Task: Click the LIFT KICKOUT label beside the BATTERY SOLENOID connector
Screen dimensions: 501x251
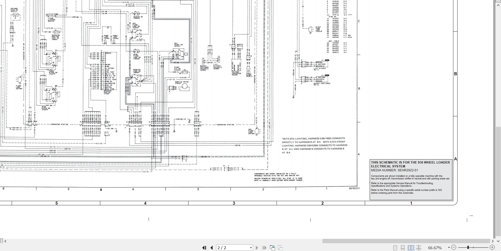Action: pos(320,69)
